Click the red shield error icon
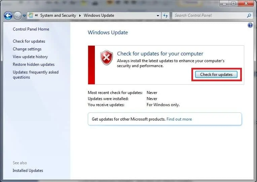This screenshot has height=182, width=257. (x=107, y=58)
